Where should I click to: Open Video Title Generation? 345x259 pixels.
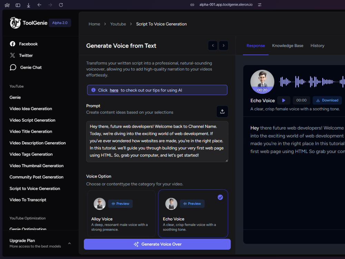coord(31,132)
